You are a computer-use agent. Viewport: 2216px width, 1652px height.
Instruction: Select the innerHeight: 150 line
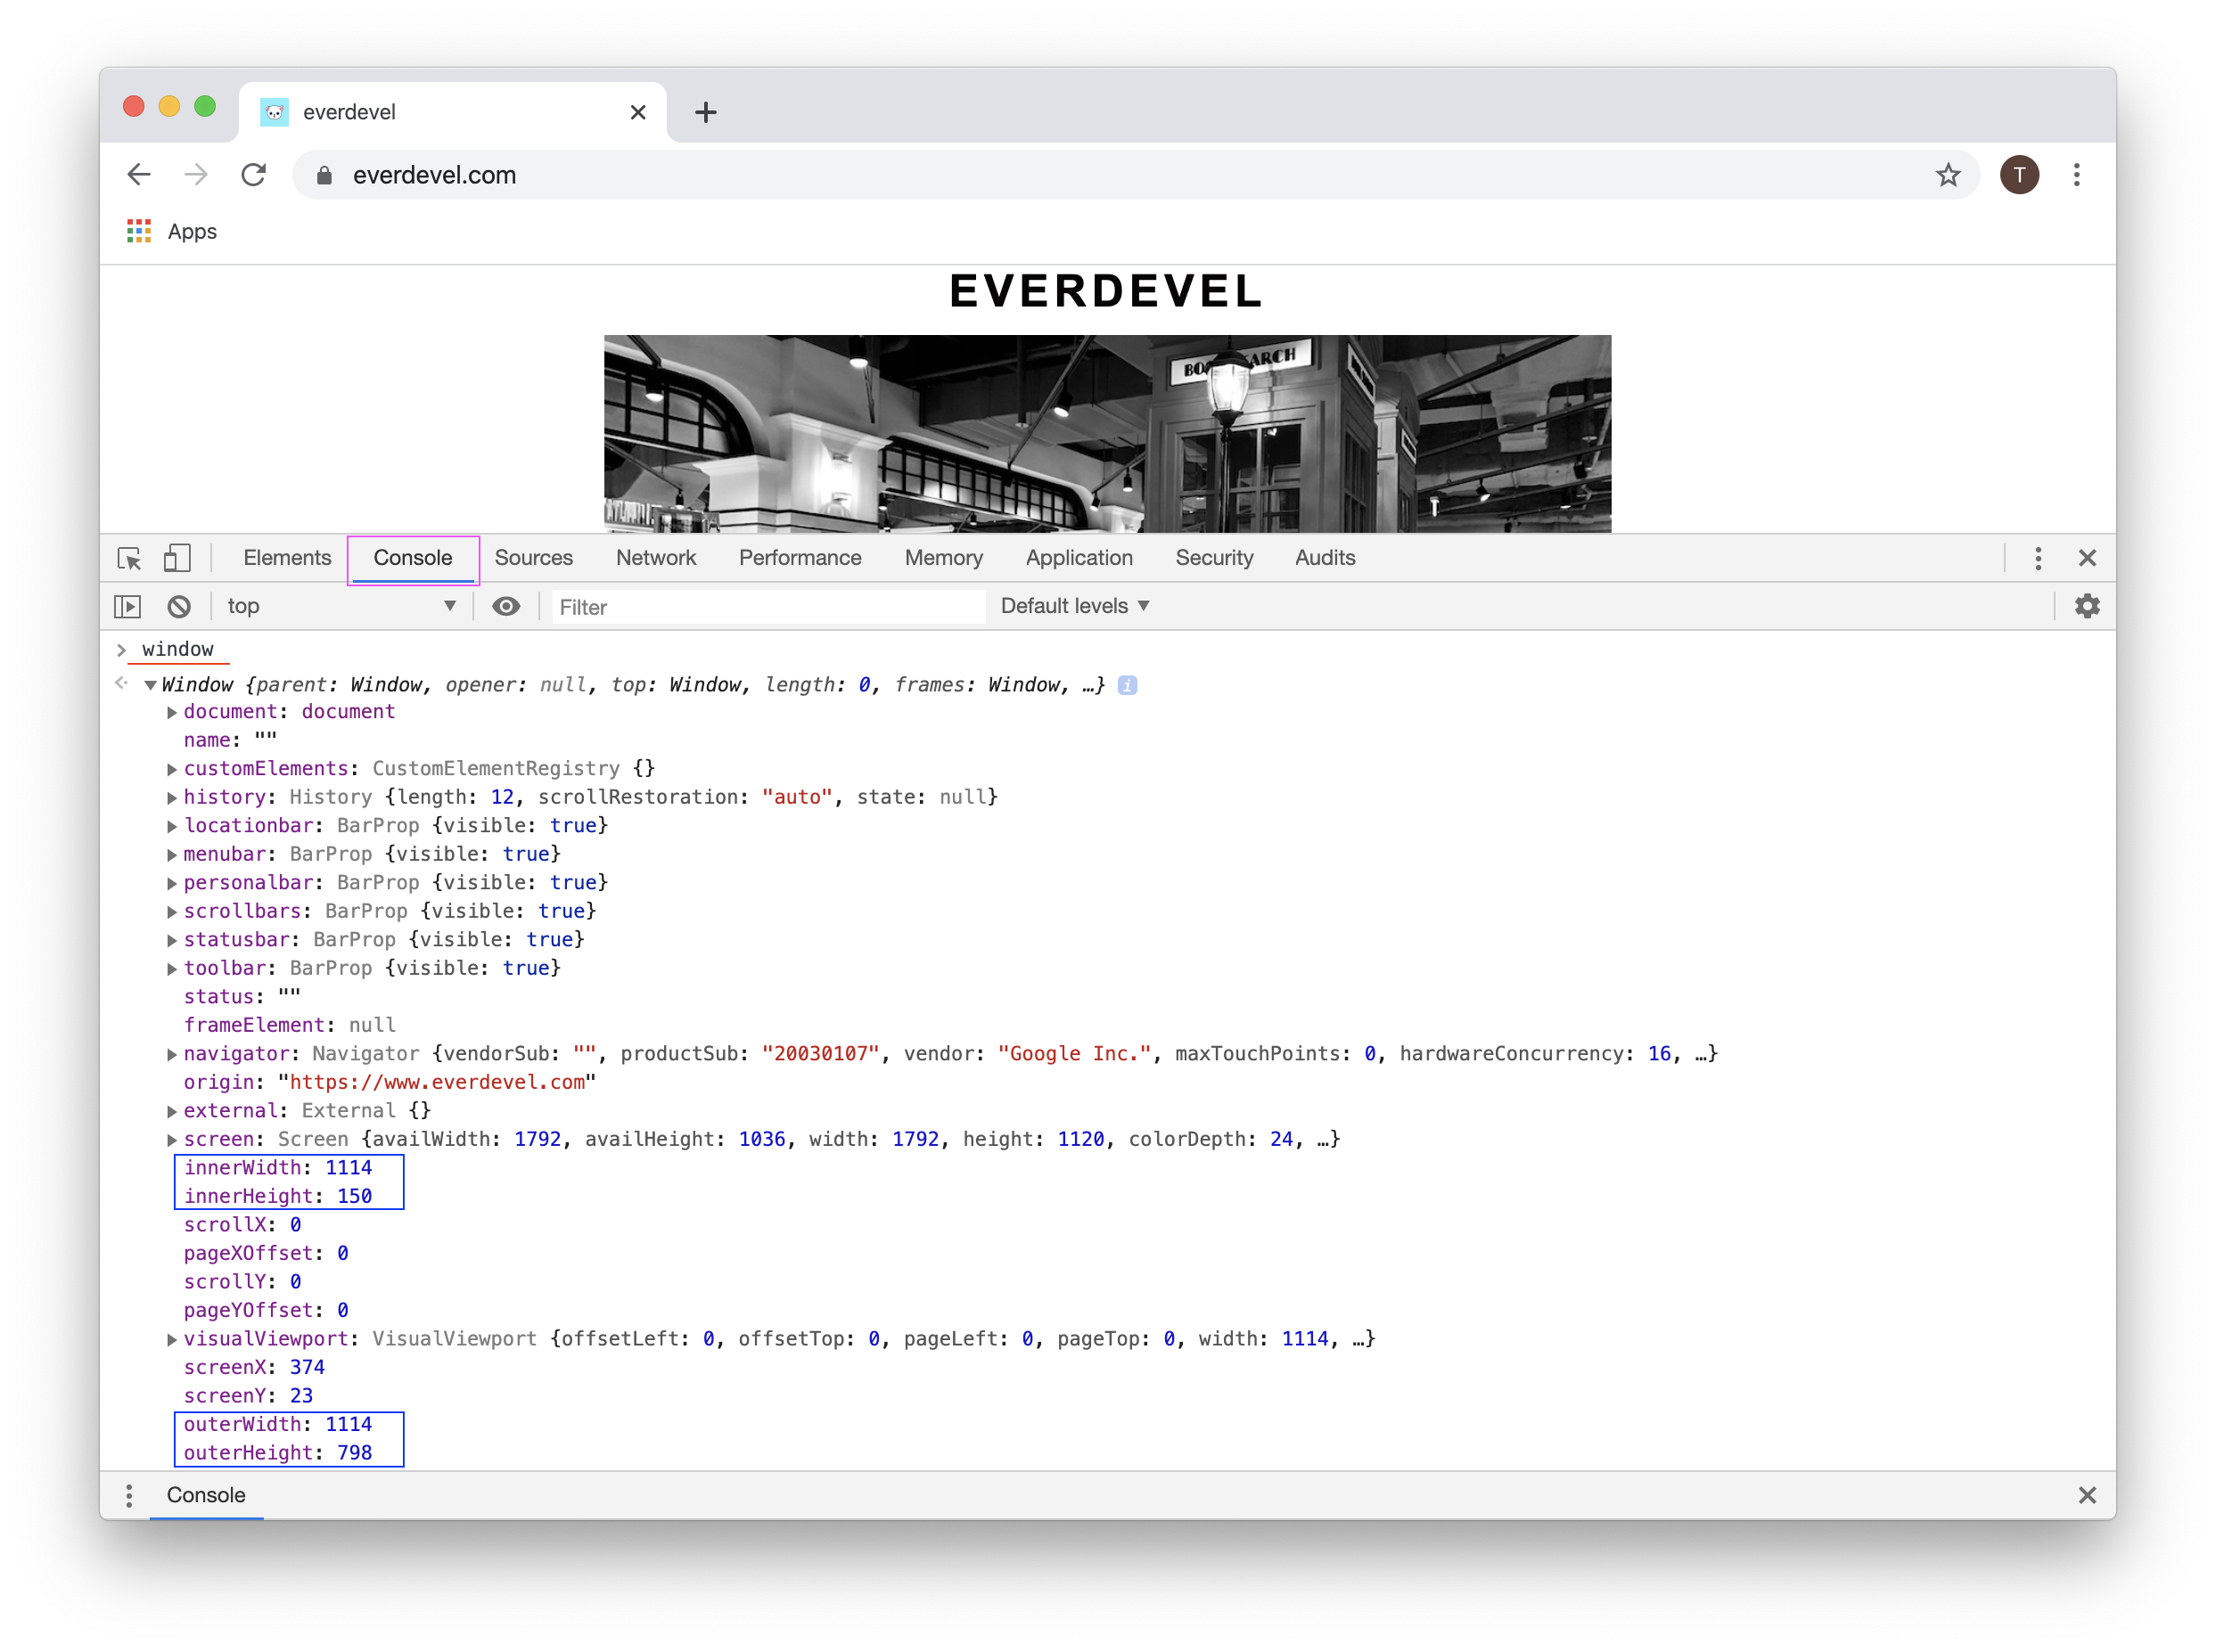tap(277, 1196)
